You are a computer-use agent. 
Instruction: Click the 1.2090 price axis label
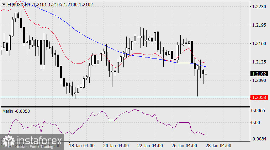(259, 80)
